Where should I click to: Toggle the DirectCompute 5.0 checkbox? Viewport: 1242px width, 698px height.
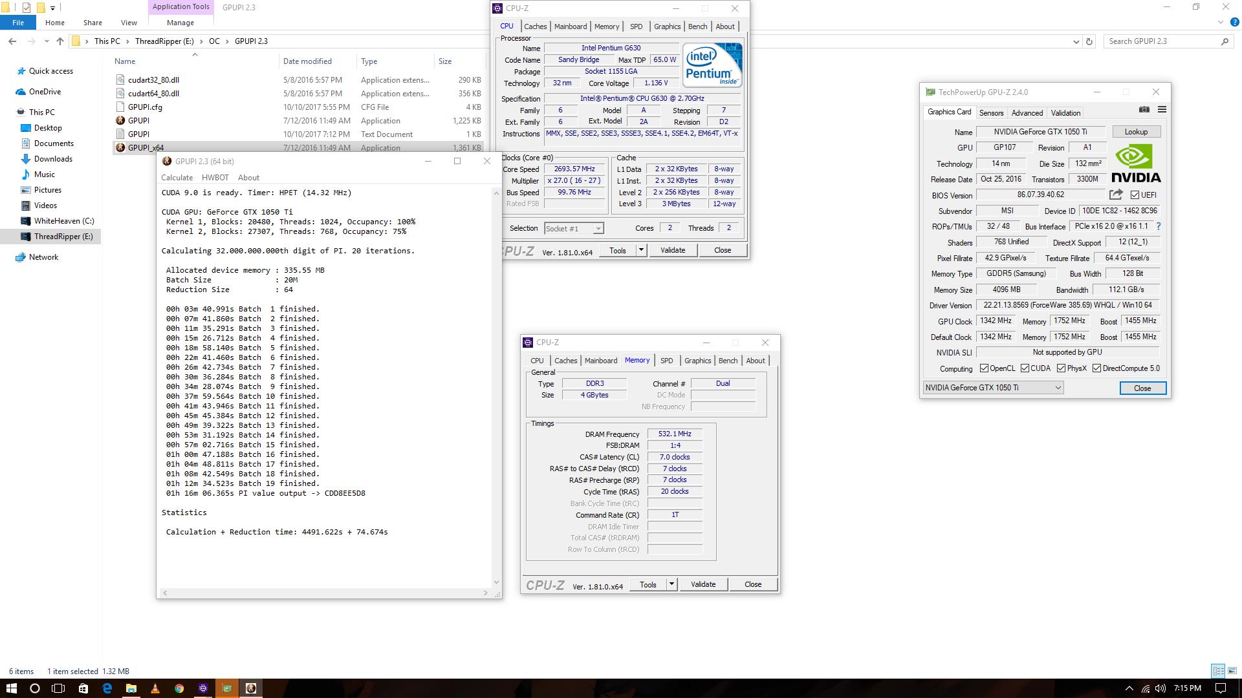pos(1096,368)
